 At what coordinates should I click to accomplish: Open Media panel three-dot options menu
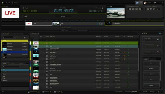28,33
